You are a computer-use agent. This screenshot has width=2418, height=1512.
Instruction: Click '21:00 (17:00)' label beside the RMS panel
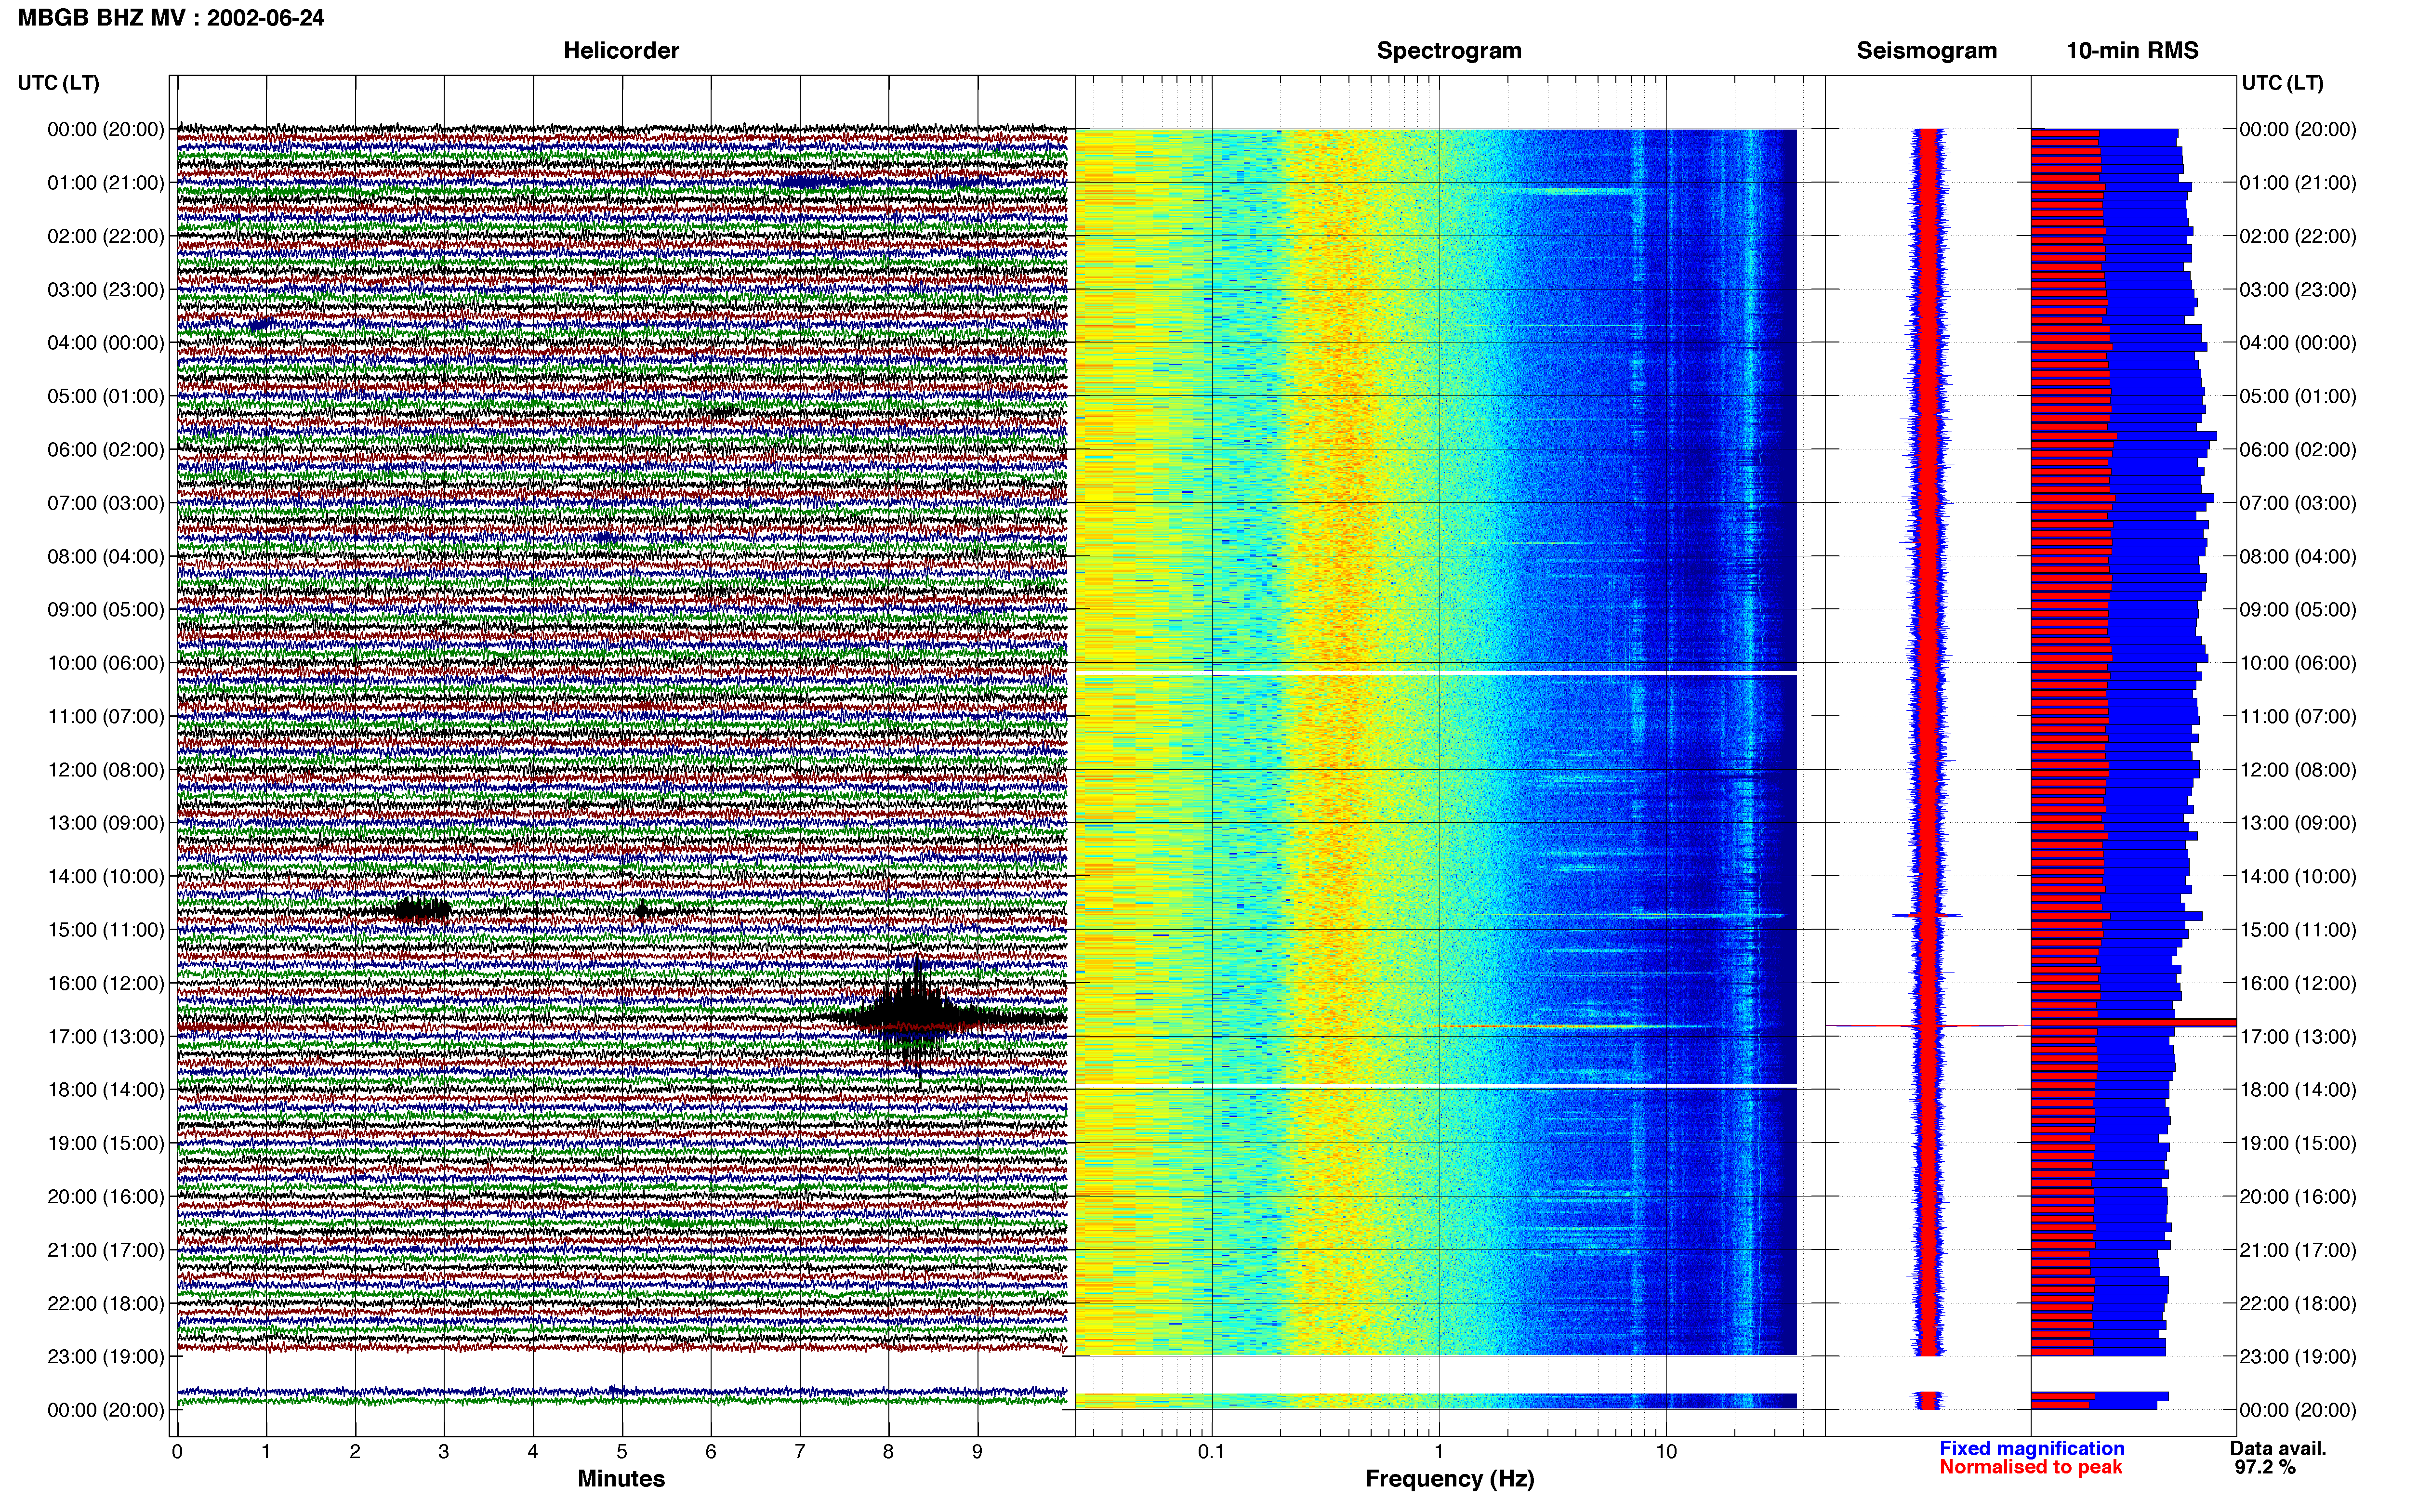click(x=2298, y=1250)
